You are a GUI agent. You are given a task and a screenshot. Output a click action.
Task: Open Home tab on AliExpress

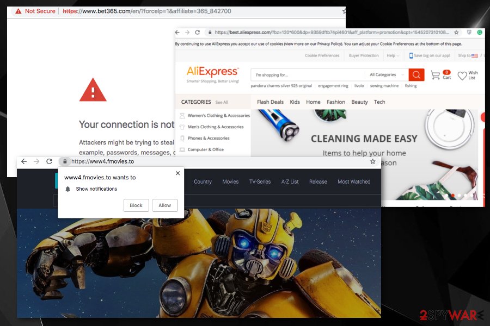(313, 102)
